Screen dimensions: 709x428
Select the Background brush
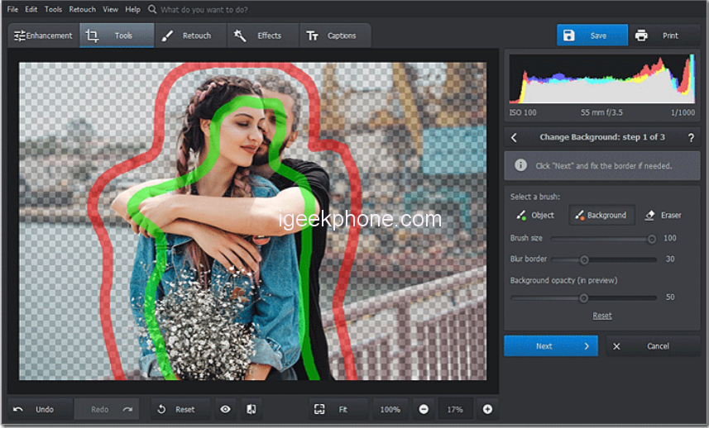coord(601,215)
